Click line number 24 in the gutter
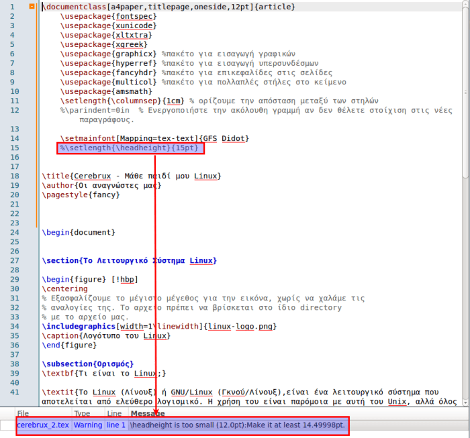The height and width of the screenshot is (438, 470). click(15, 233)
